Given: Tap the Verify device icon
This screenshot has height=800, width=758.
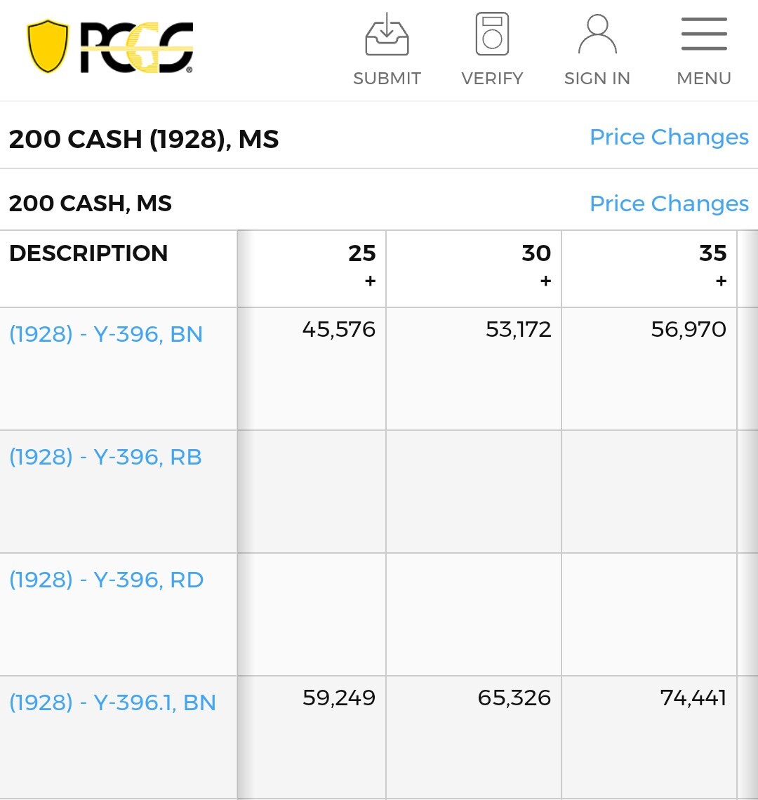Looking at the screenshot, I should point(492,34).
